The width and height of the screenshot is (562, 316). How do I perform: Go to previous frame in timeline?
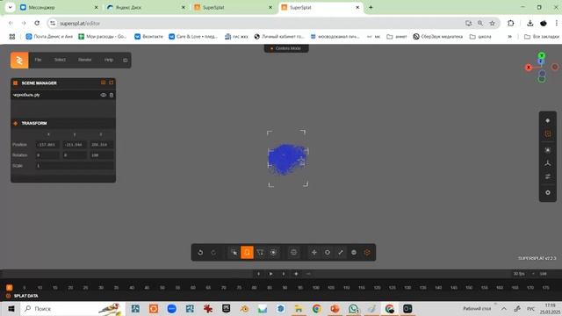258,274
